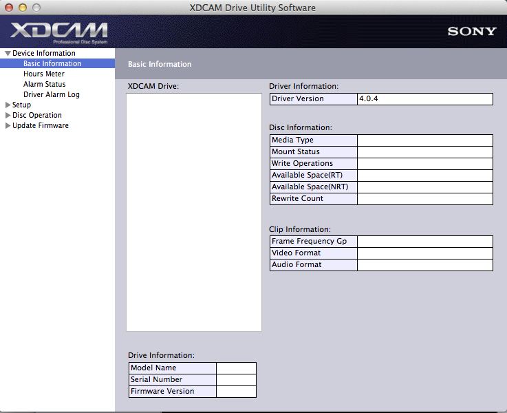The image size is (507, 413).
Task: Click the Model Name value cell
Action: (x=236, y=368)
